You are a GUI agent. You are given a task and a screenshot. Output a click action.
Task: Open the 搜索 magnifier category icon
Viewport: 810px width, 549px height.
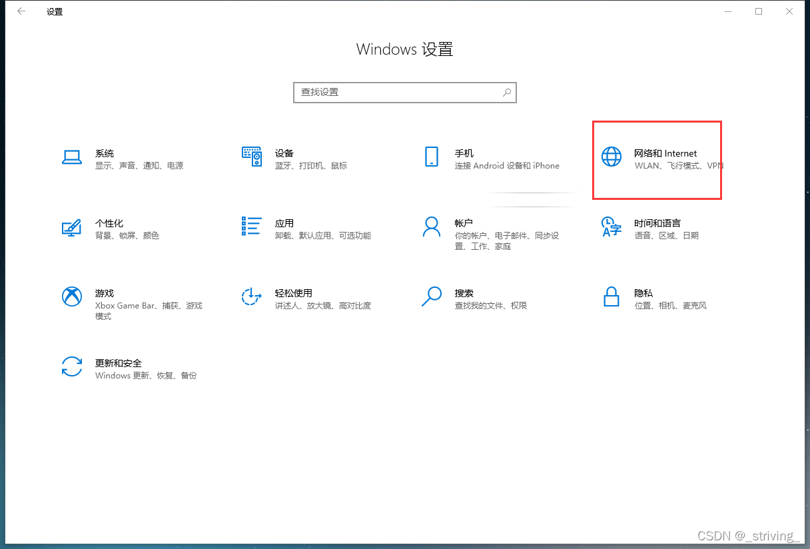pyautogui.click(x=432, y=296)
